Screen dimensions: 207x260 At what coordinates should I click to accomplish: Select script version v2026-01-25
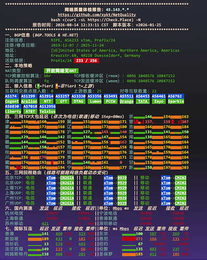[x=137, y=25]
